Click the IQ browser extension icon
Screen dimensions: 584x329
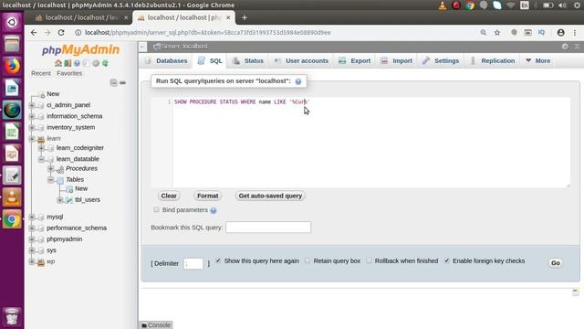point(541,33)
